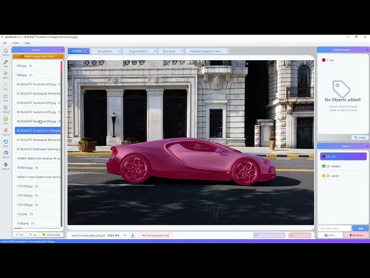Click the Refresh icon in sidebar
This screenshot has width=370, height=278.
tap(6, 166)
